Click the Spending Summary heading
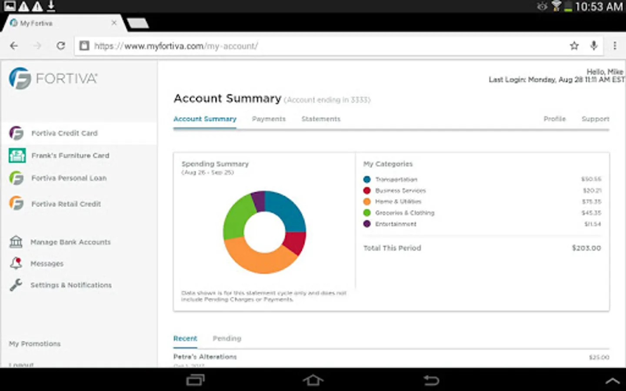The width and height of the screenshot is (626, 391). coord(215,164)
